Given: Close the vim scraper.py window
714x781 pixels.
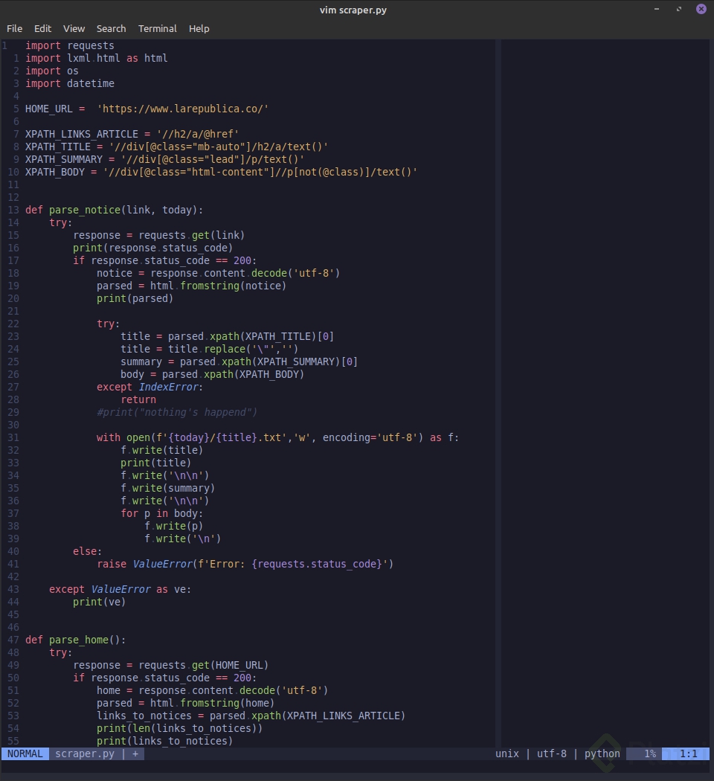Looking at the screenshot, I should coord(701,9).
